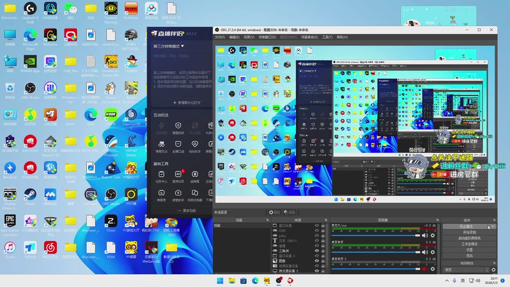Image resolution: width=510 pixels, height=287 pixels.
Task: Open the 工具(T) menu in OBS
Action: (327, 37)
